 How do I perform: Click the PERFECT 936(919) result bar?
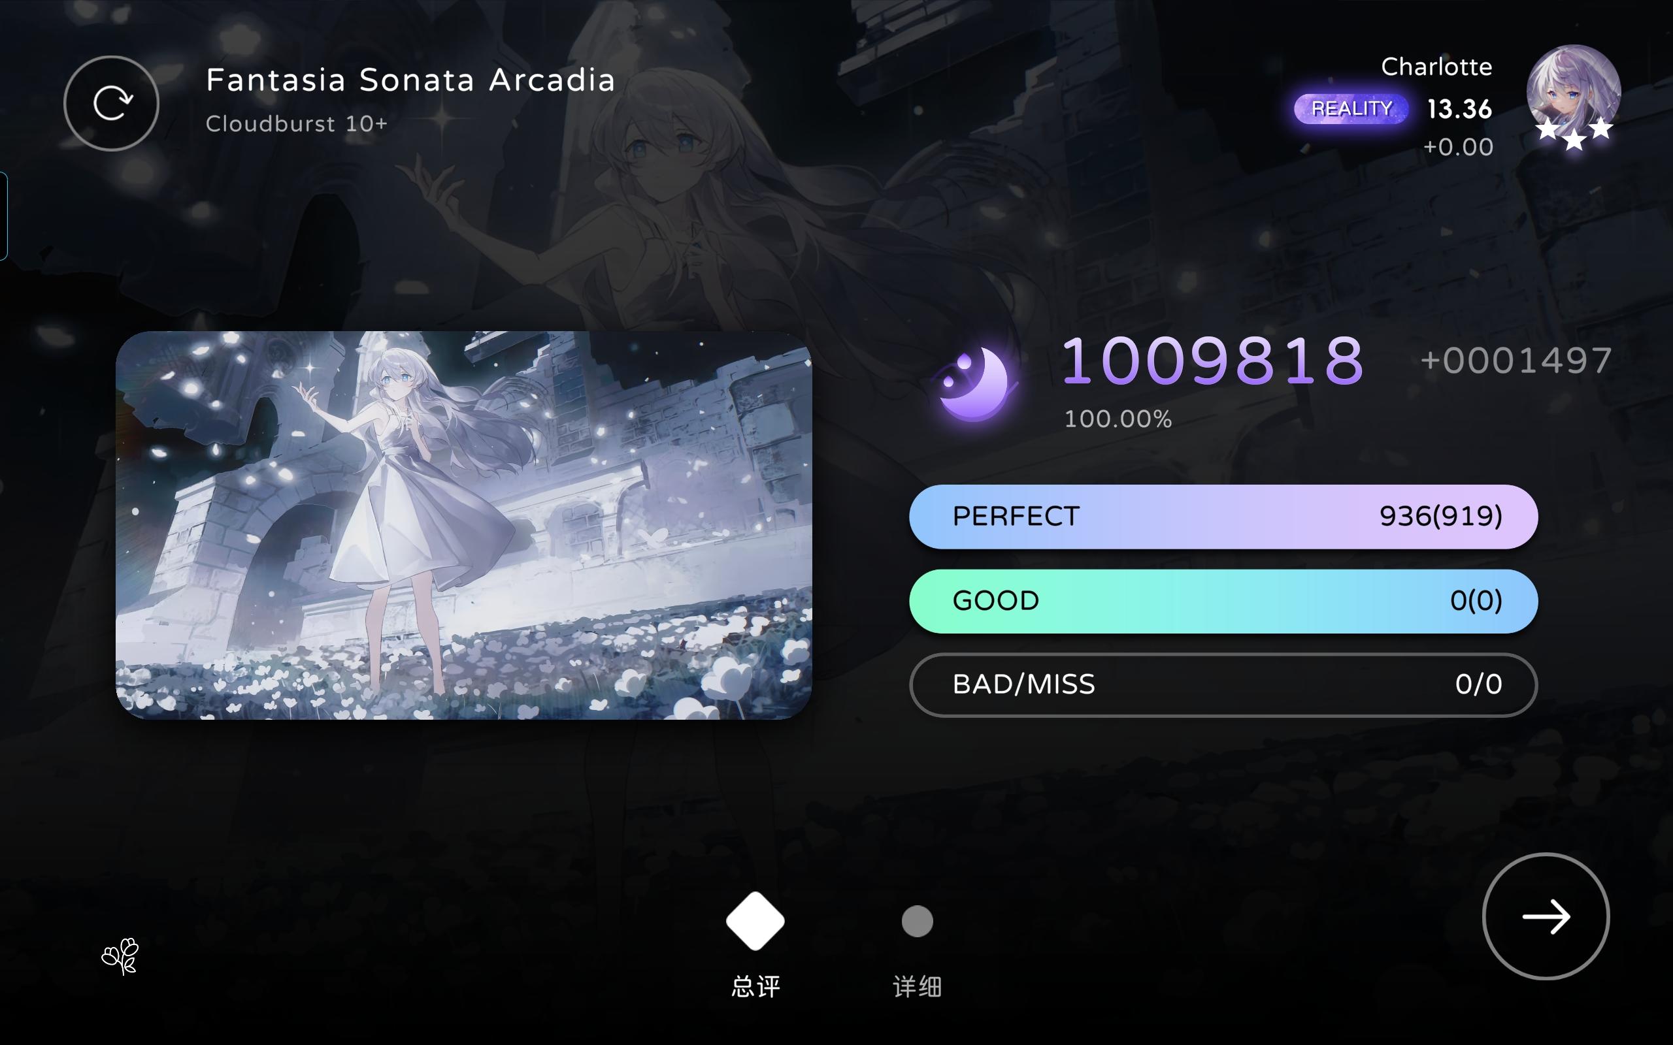coord(1223,516)
